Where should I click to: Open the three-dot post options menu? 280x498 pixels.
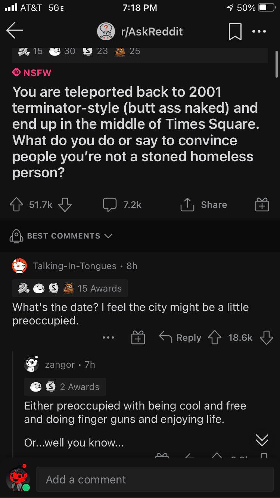259,32
